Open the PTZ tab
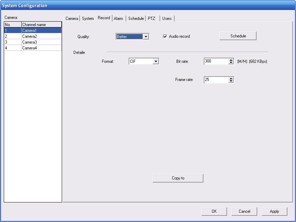This screenshot has height=222, width=296. click(151, 19)
